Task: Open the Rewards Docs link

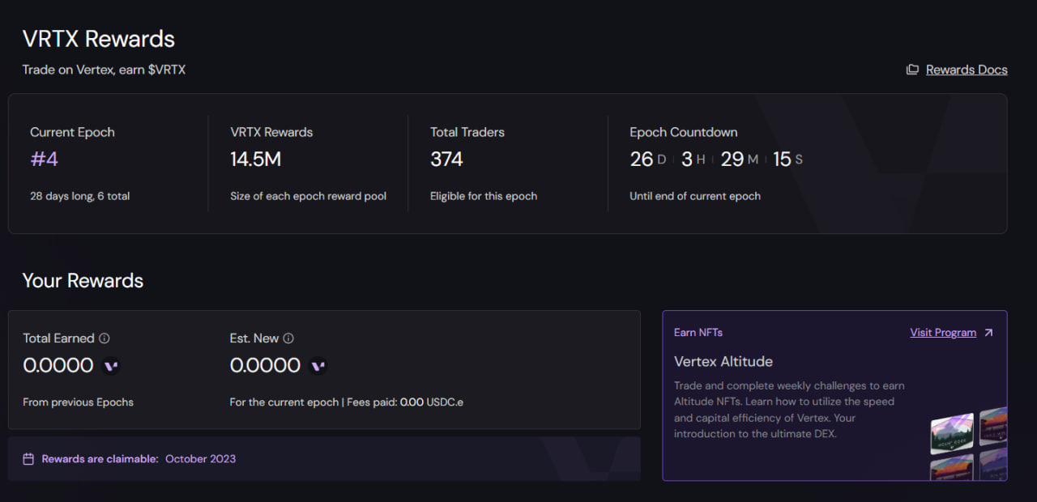Action: tap(967, 70)
